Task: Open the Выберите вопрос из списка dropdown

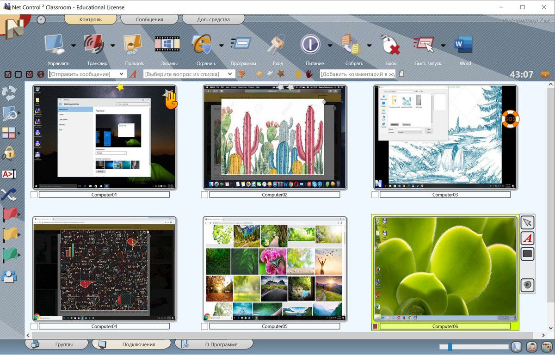Action: click(x=230, y=74)
